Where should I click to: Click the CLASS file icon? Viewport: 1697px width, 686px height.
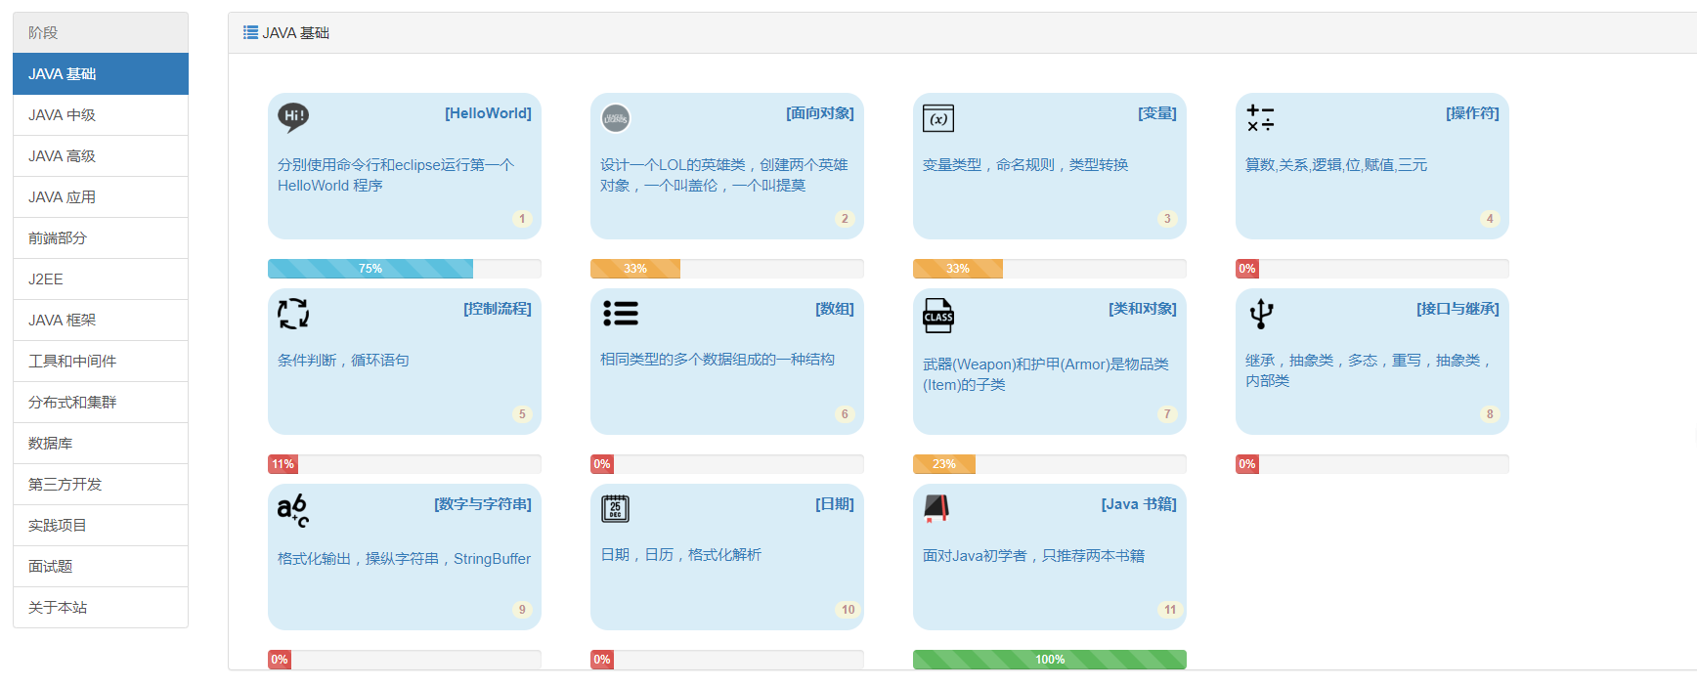click(938, 316)
